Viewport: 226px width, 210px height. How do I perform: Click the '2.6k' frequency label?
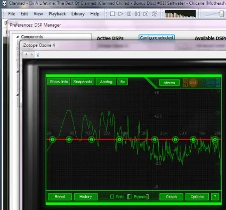(164, 133)
